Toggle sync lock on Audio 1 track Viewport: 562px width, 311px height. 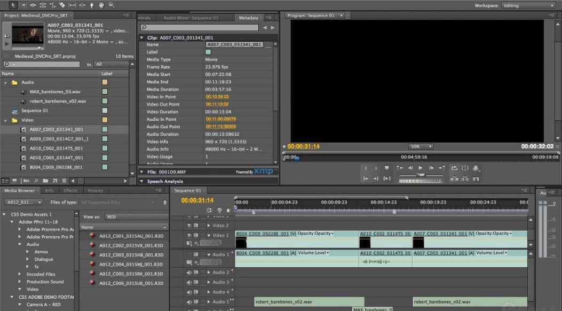click(x=196, y=254)
